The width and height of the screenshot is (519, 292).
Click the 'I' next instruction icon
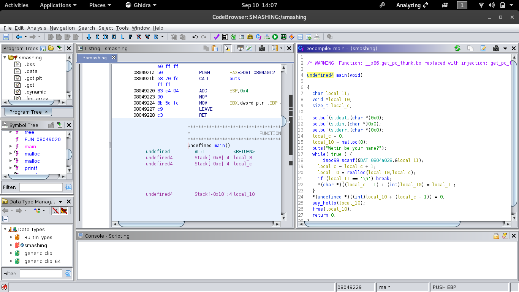97,37
